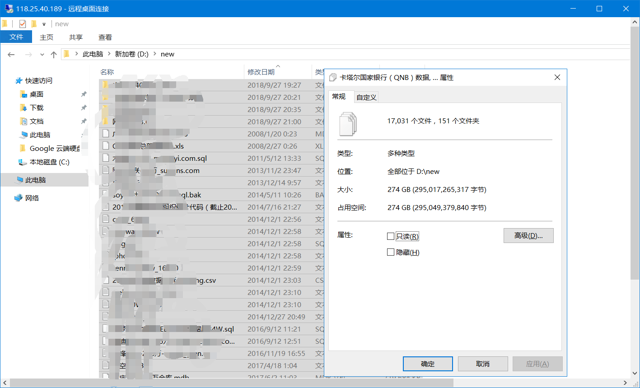Confirm with the 确定 button

coord(428,364)
